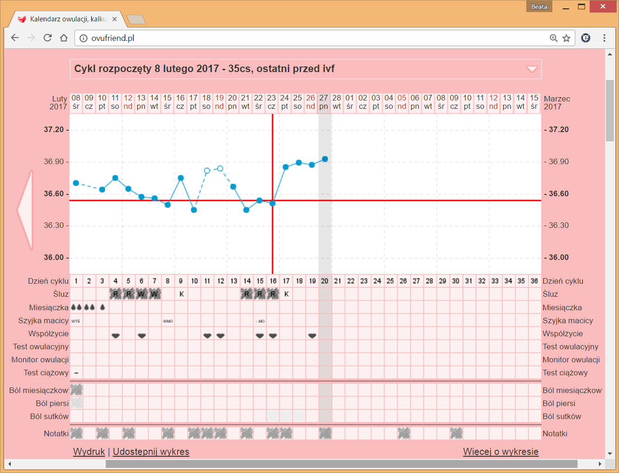The height and width of the screenshot is (473, 619).
Task: Click the Beata profile button
Action: click(x=539, y=7)
